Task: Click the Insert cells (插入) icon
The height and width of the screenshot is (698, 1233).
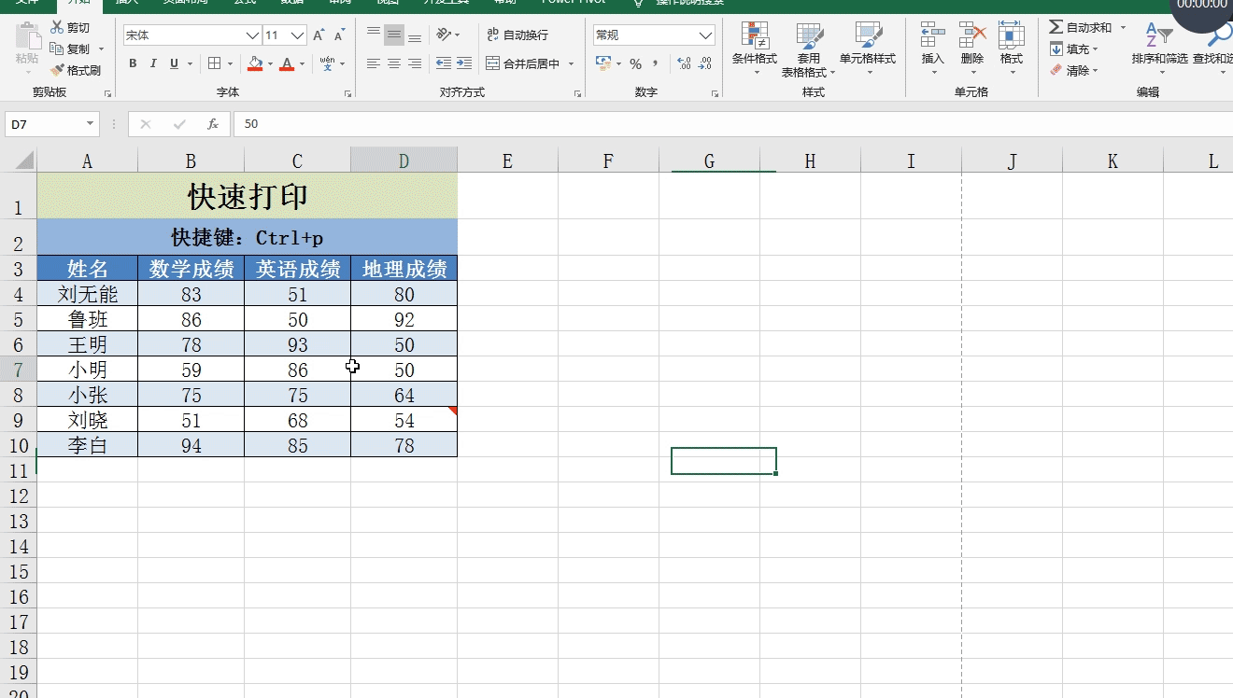Action: (933, 49)
